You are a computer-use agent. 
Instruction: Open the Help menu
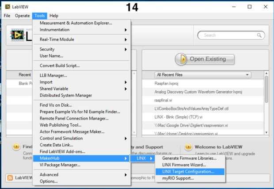(54, 16)
